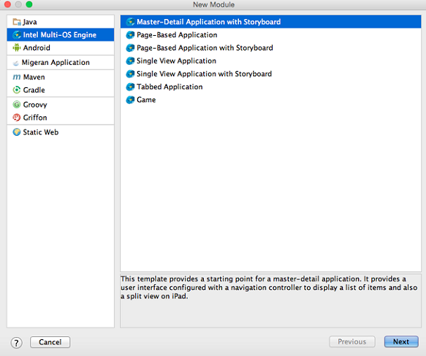426x356 pixels.
Task: Click icon beside Master-Detail Application with Storyboard
Action: (131, 22)
